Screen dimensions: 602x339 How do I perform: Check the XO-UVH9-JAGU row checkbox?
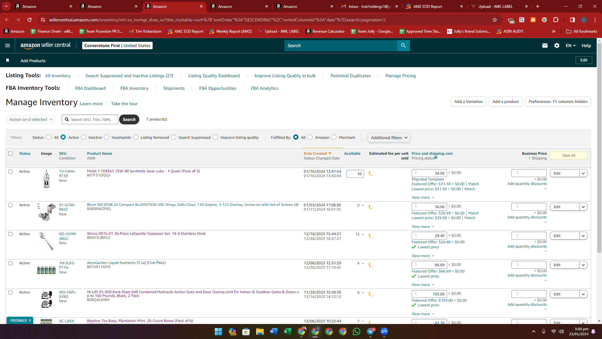click(11, 234)
